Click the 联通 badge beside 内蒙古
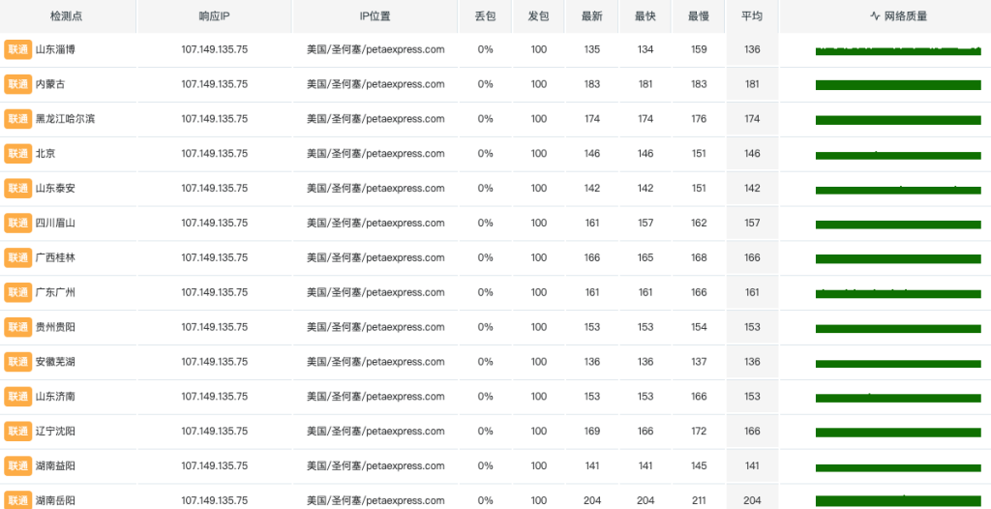Viewport: 991px width, 509px height. [x=18, y=84]
